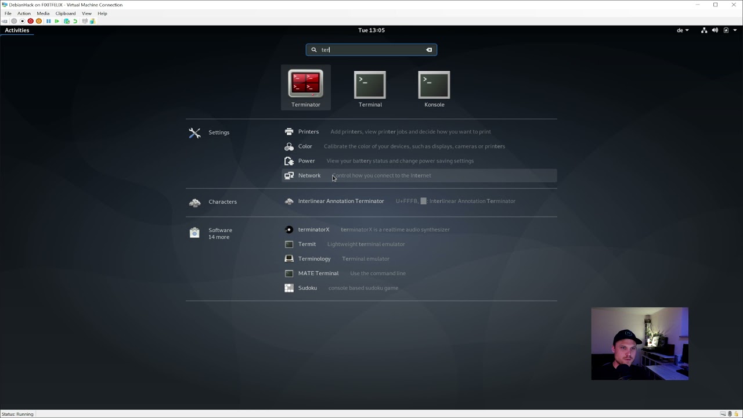Image resolution: width=743 pixels, height=418 pixels.
Task: Select 'Interlinear Annotation Terminator' character result
Action: pos(419,201)
